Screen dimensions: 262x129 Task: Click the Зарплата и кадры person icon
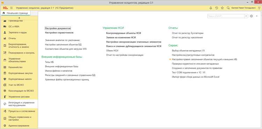pyautogui.click(x=5, y=32)
